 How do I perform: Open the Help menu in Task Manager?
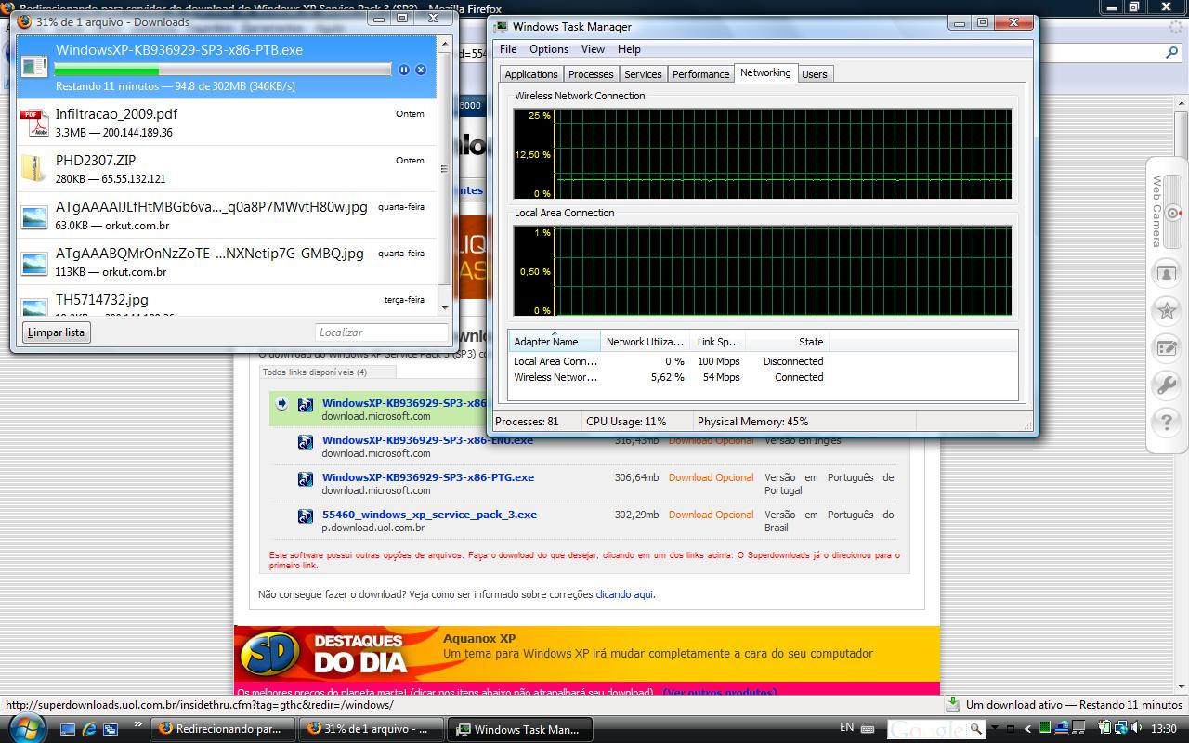629,49
